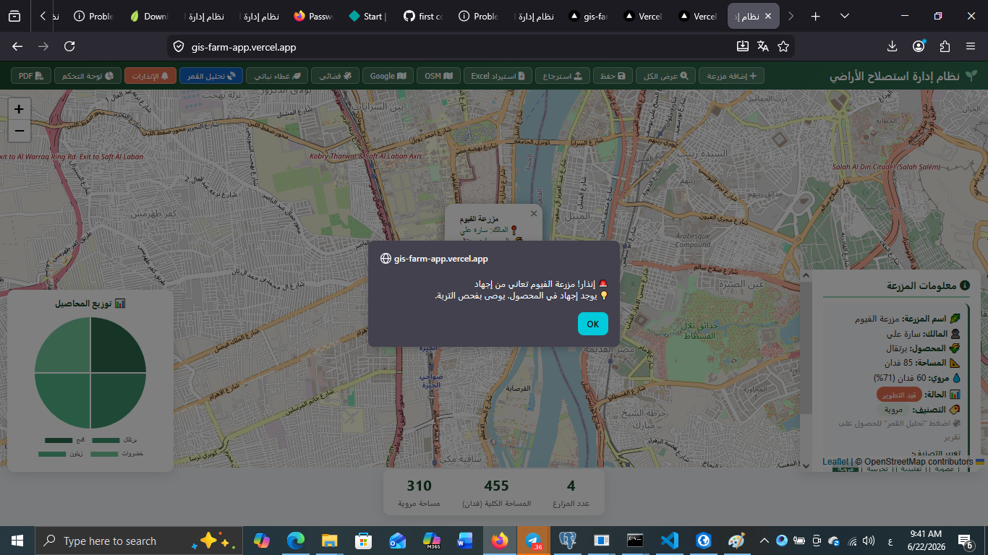This screenshot has height=555, width=988.
Task: Open the Windows Start menu
Action: [x=17, y=541]
